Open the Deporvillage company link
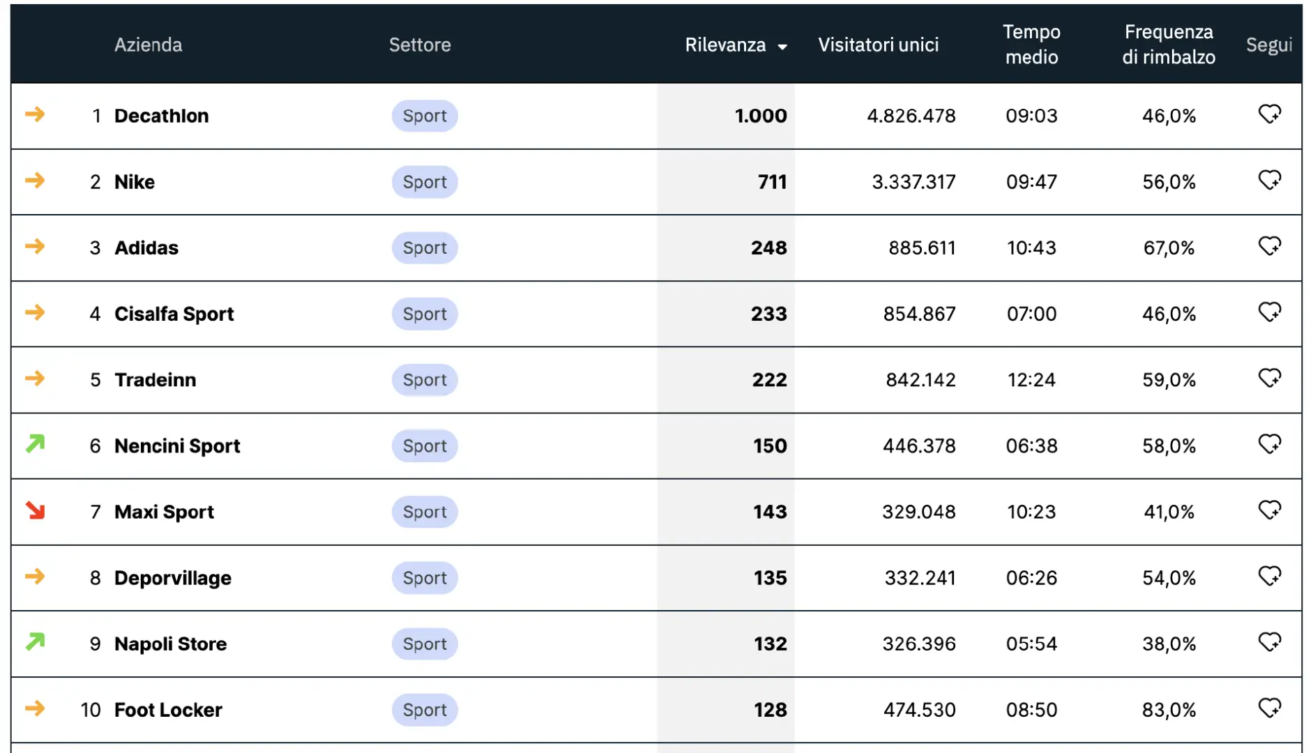 [x=173, y=578]
